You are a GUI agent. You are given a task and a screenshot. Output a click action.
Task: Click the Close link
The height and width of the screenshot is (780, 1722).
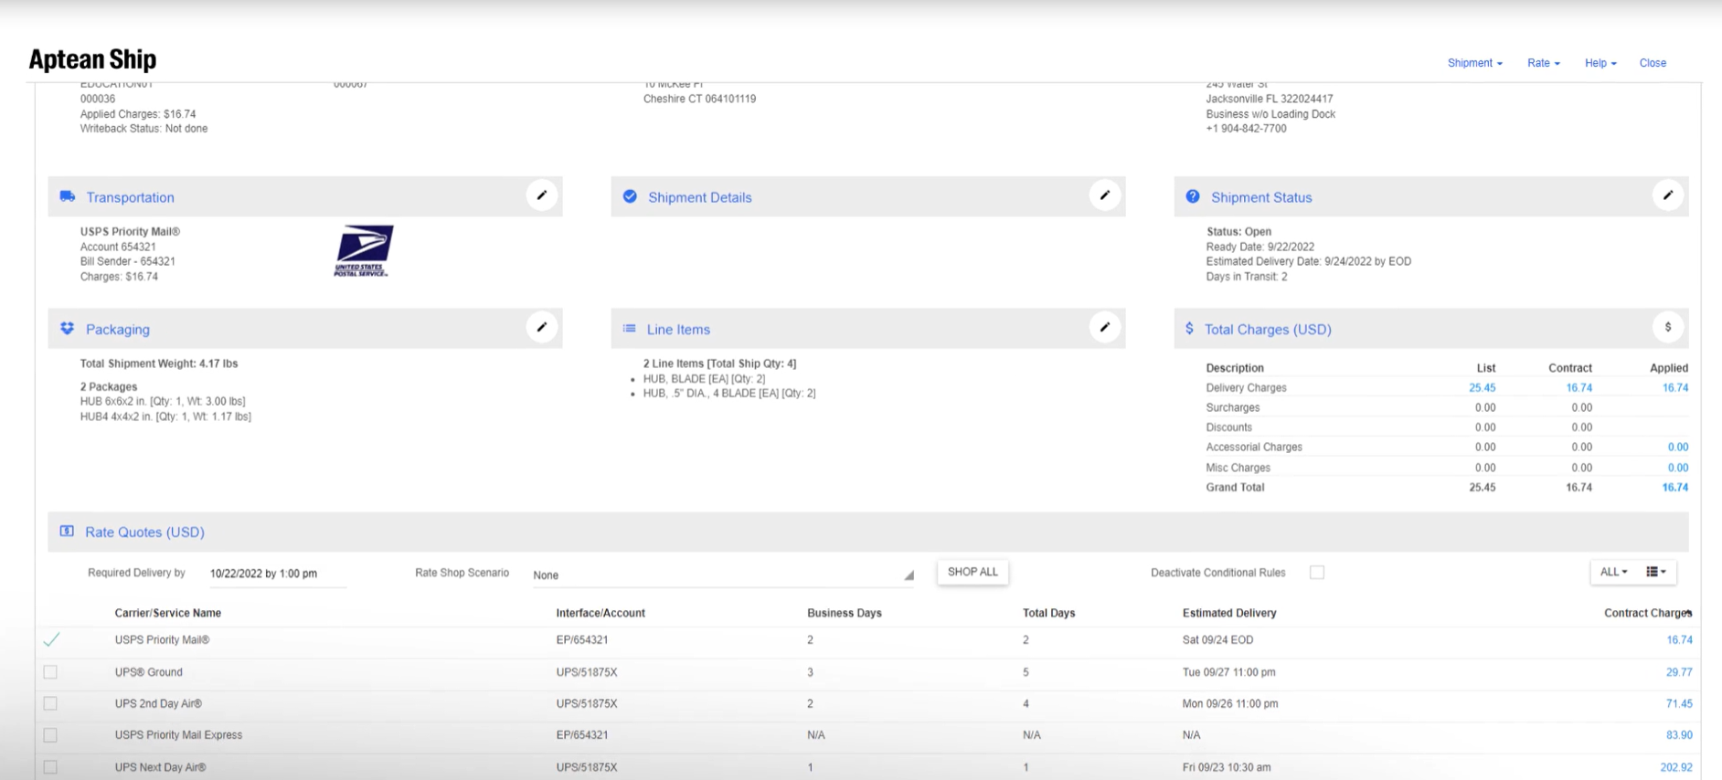(x=1653, y=63)
